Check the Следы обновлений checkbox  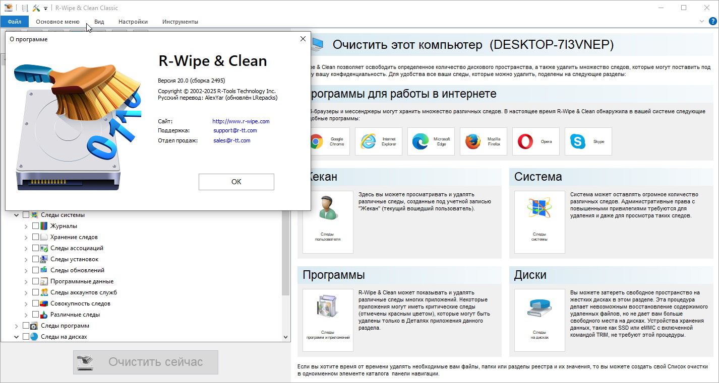[35, 270]
